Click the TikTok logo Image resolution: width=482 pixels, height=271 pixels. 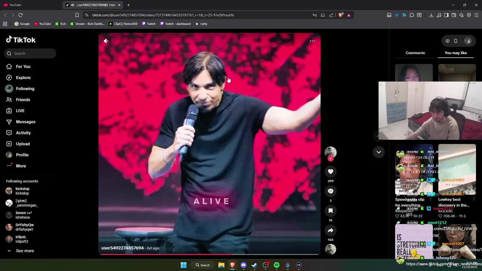point(21,40)
